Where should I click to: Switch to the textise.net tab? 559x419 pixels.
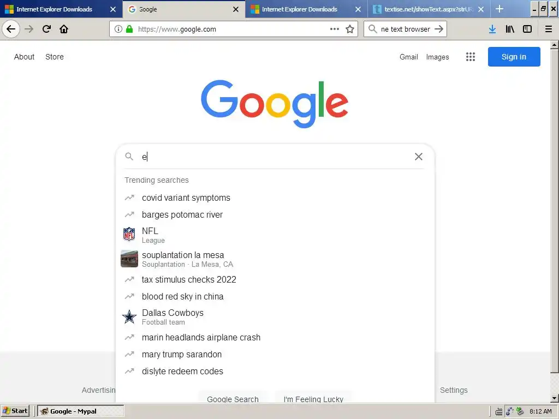[x=429, y=9]
